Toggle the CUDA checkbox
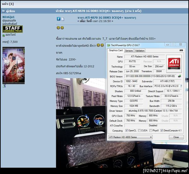 point(139,130)
